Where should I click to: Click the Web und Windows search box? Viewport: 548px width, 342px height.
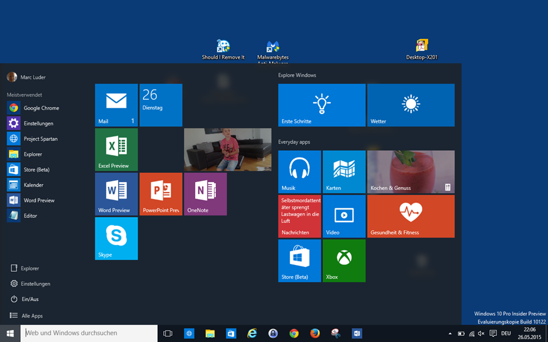[x=89, y=333]
